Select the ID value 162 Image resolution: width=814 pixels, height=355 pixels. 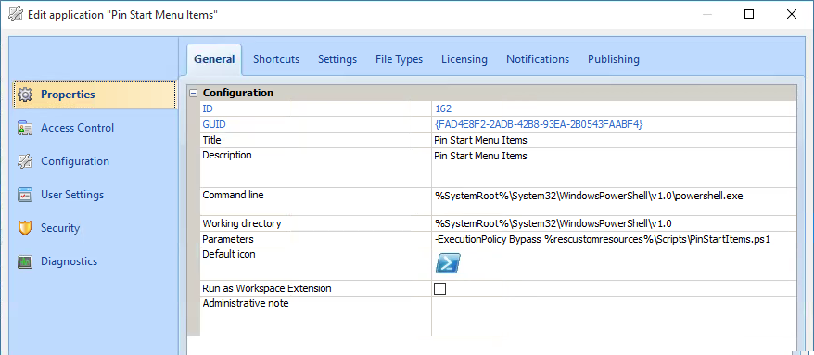point(443,108)
